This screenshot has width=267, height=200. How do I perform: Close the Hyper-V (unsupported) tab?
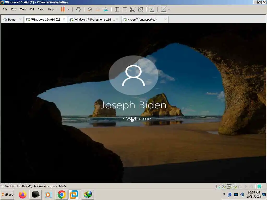click(166, 19)
